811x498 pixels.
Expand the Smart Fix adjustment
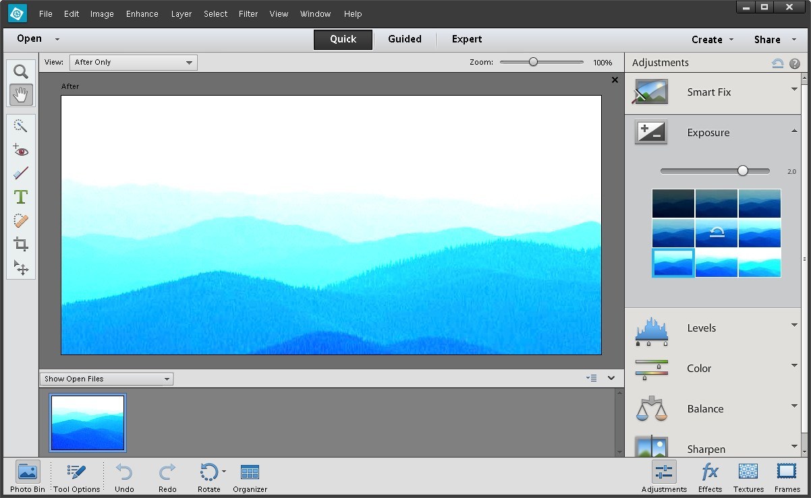click(794, 88)
